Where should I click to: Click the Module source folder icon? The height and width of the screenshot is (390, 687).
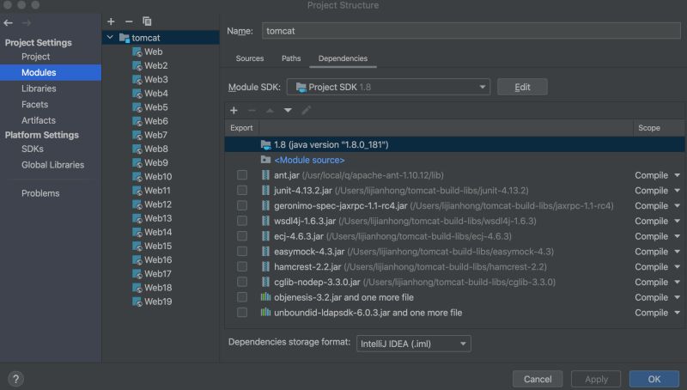[x=265, y=160]
